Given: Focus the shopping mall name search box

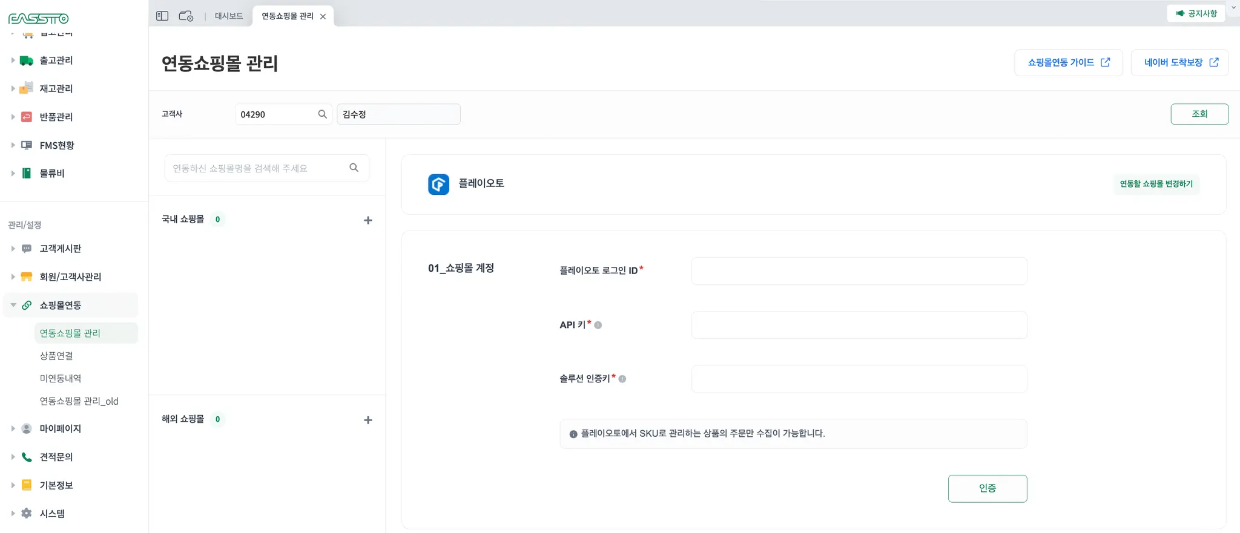Looking at the screenshot, I should click(267, 168).
